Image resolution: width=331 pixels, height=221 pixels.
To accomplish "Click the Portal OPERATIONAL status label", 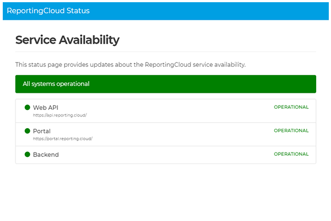I will [291, 130].
